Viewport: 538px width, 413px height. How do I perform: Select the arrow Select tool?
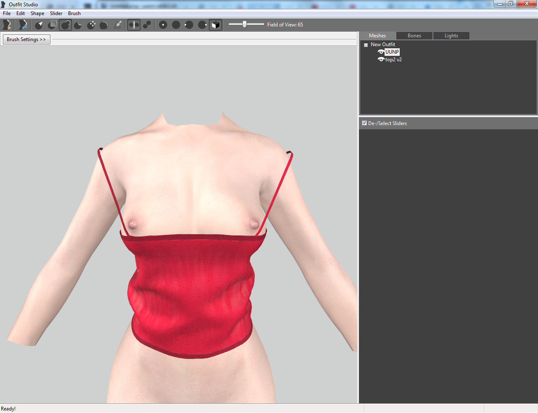click(39, 25)
